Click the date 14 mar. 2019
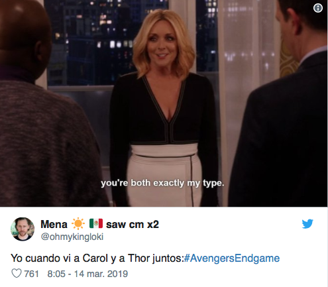 click(x=101, y=274)
